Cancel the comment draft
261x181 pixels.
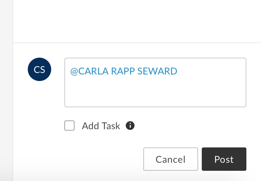pos(171,159)
